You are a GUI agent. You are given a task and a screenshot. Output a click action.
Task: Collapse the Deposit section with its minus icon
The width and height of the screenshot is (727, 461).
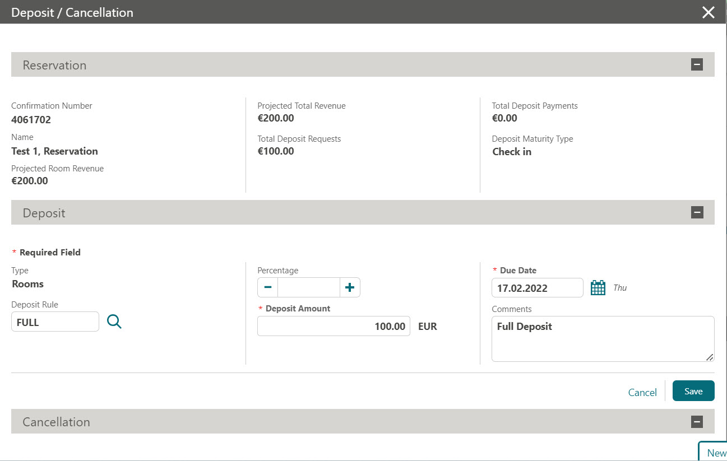click(697, 212)
